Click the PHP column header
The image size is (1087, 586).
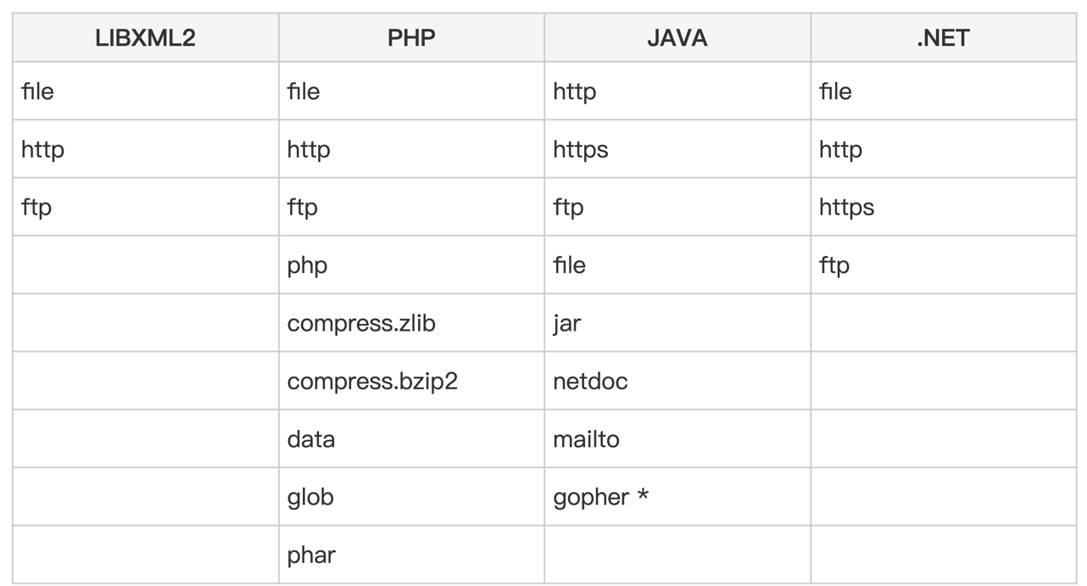point(411,38)
